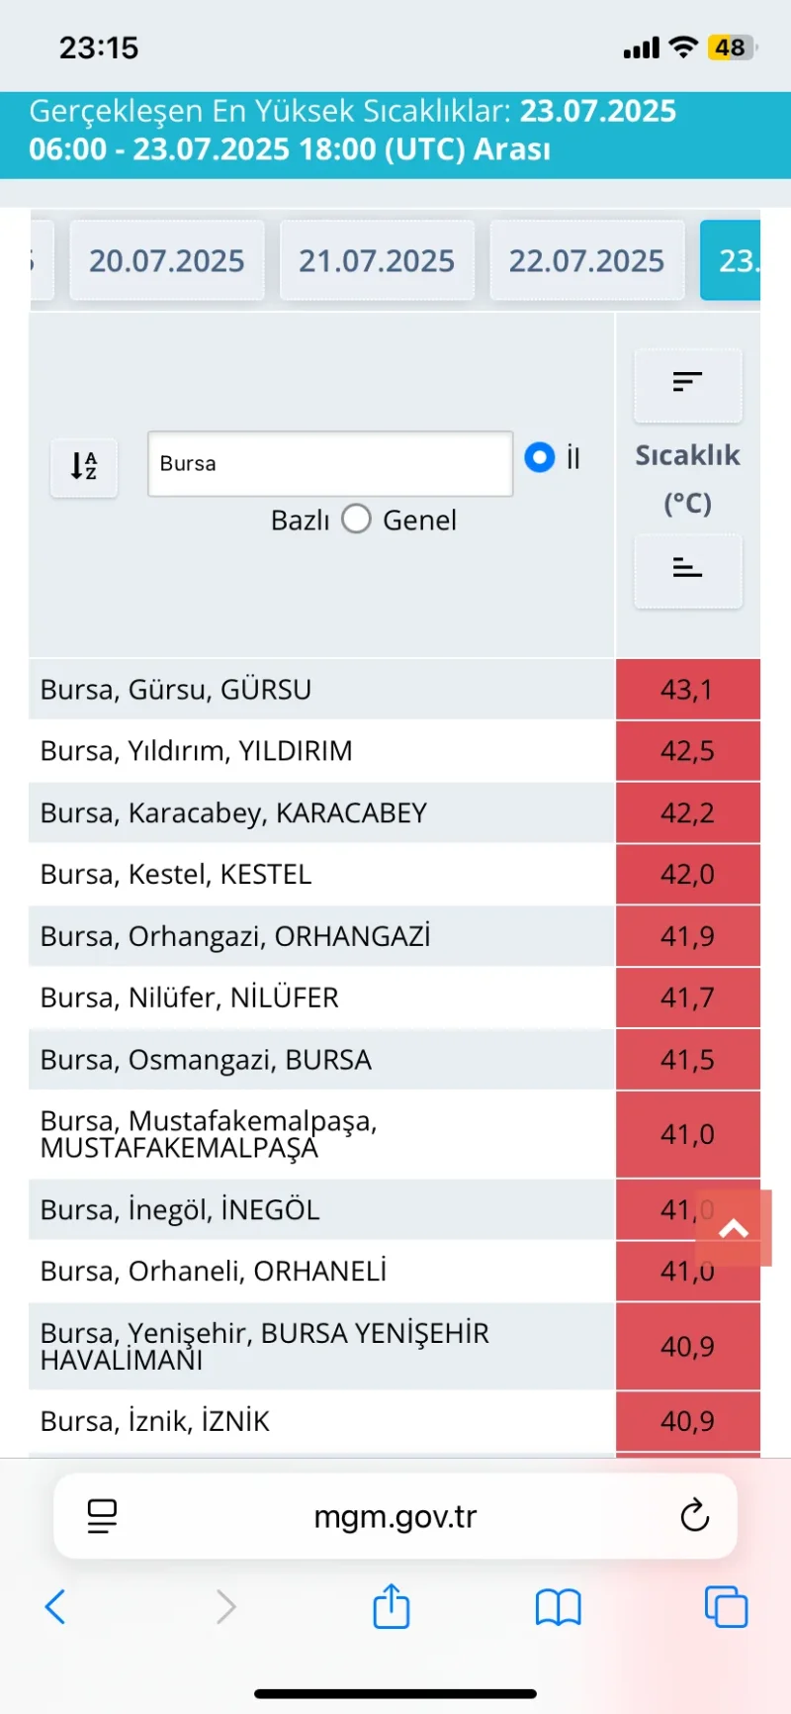Click the Bursa search input field

coord(330,463)
